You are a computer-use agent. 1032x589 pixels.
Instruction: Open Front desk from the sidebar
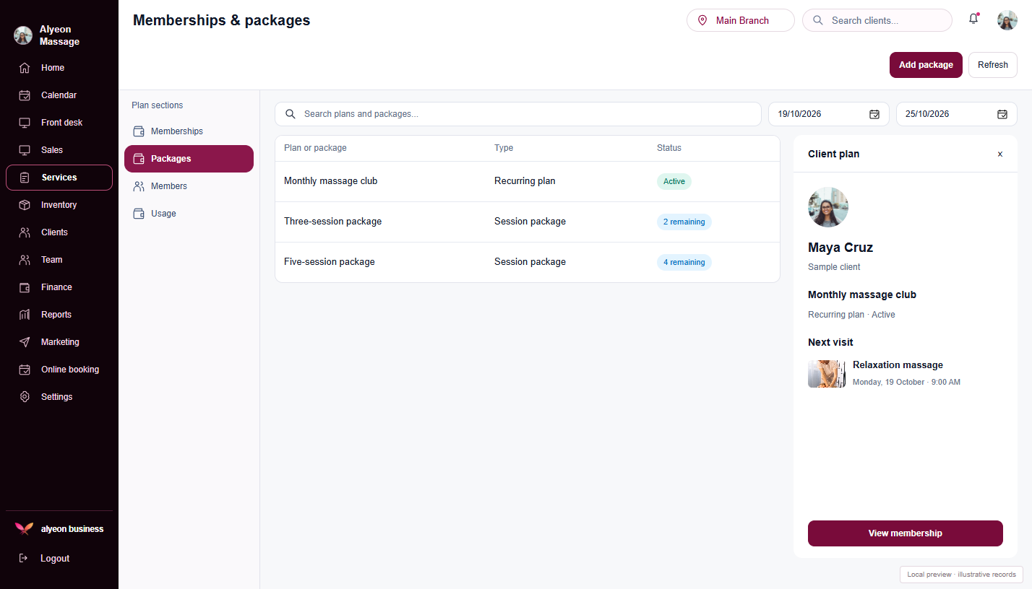(x=59, y=123)
